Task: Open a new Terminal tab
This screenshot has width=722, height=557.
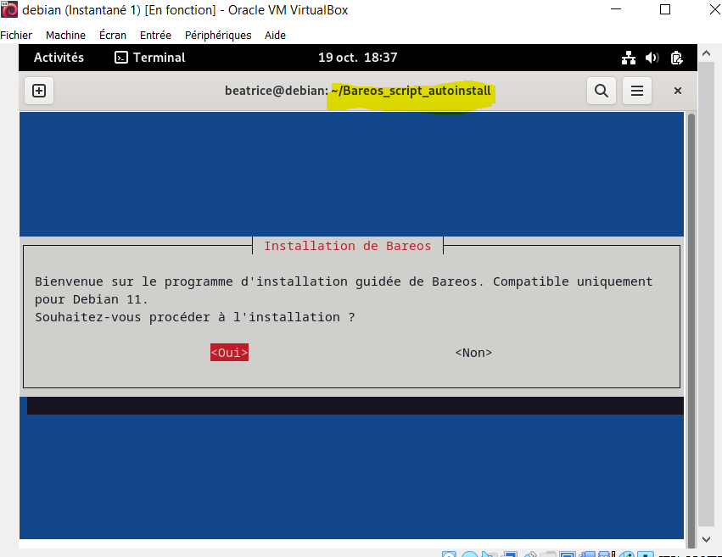Action: coord(38,90)
